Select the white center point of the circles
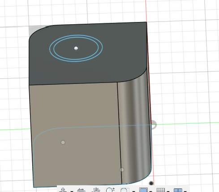 click(76, 48)
